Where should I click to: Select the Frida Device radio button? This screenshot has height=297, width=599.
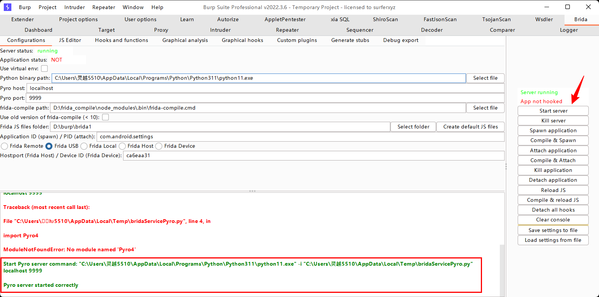pos(159,146)
